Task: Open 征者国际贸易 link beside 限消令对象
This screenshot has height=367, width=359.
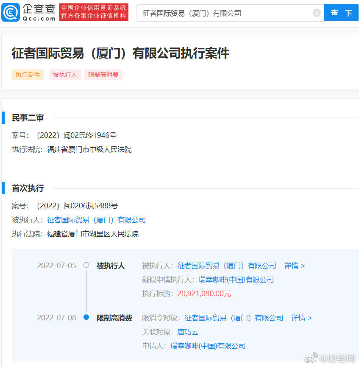Action: pyautogui.click(x=234, y=318)
